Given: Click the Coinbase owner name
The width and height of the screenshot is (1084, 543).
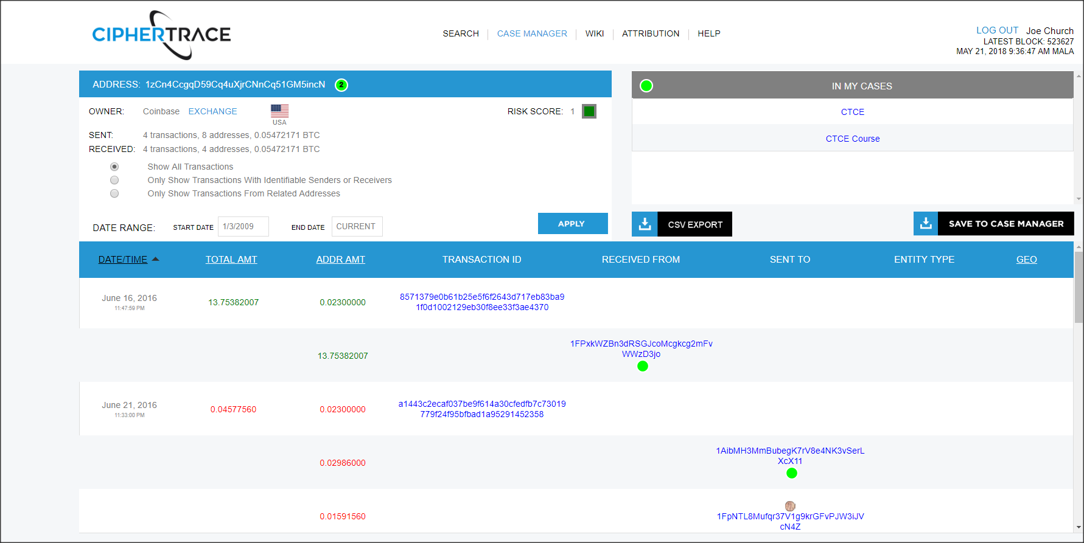Looking at the screenshot, I should [161, 111].
